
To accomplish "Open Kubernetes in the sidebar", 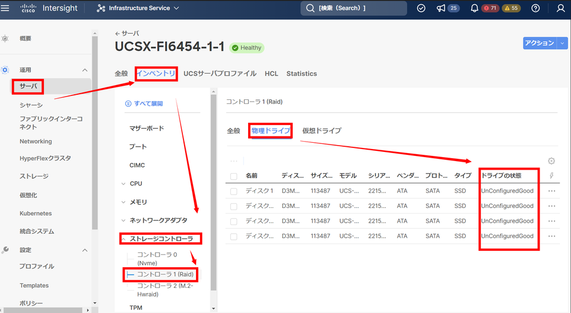I will pyautogui.click(x=35, y=213).
